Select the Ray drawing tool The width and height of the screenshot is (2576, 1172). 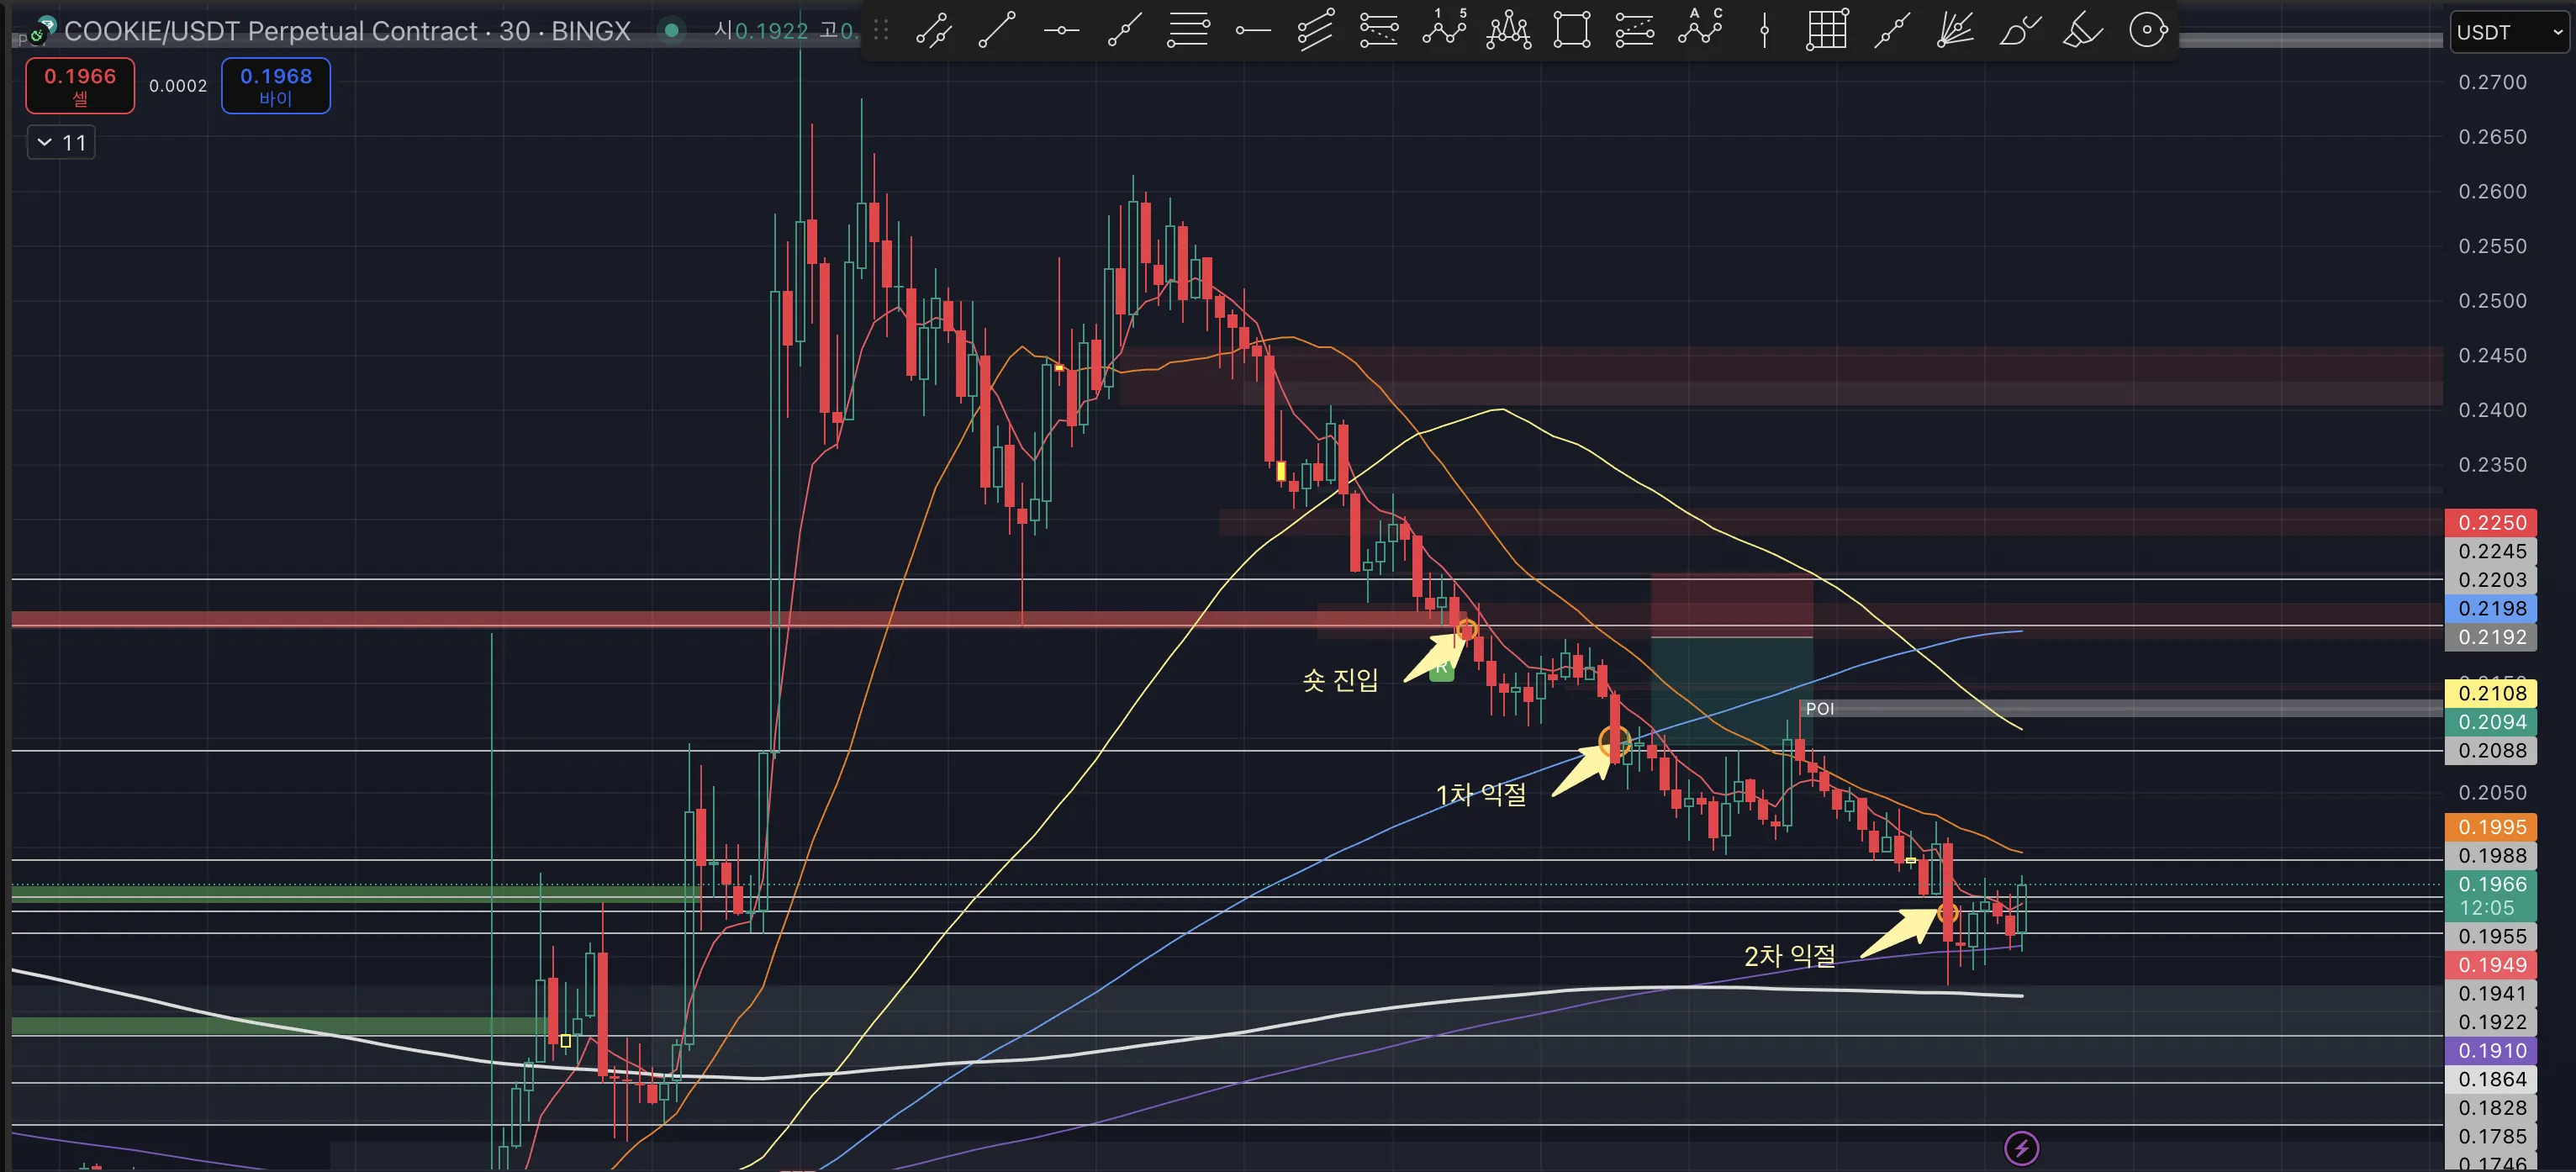click(x=1124, y=30)
